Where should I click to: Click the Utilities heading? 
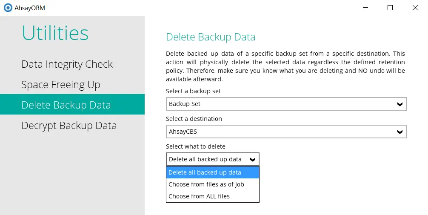(x=55, y=33)
